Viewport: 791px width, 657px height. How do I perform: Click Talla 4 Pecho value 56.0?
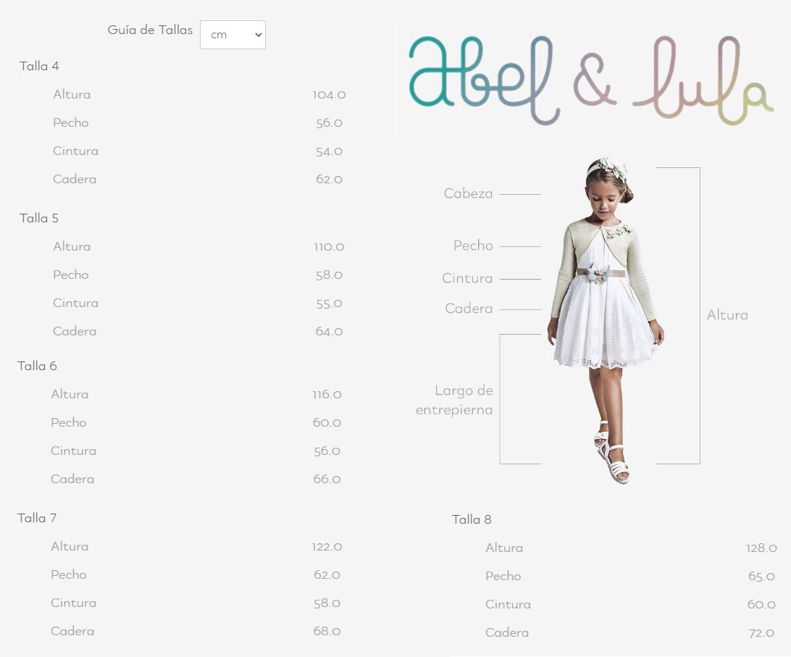coord(329,123)
